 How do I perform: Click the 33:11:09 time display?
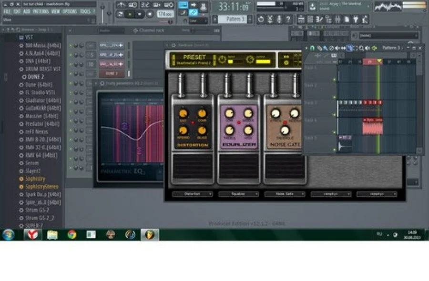233,7
